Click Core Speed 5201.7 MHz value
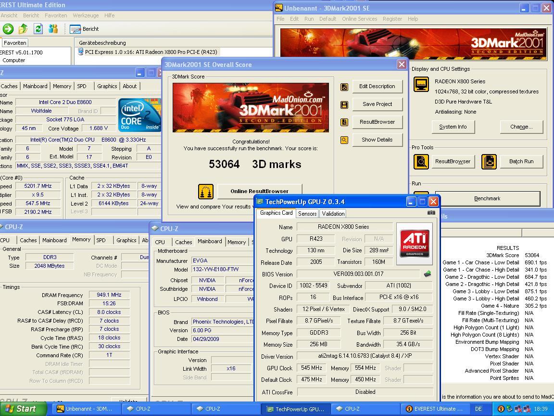Image resolution: width=554 pixels, height=416 pixels. (x=38, y=186)
